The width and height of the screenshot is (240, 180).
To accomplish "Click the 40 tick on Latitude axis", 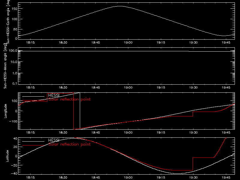I will 15,139.
